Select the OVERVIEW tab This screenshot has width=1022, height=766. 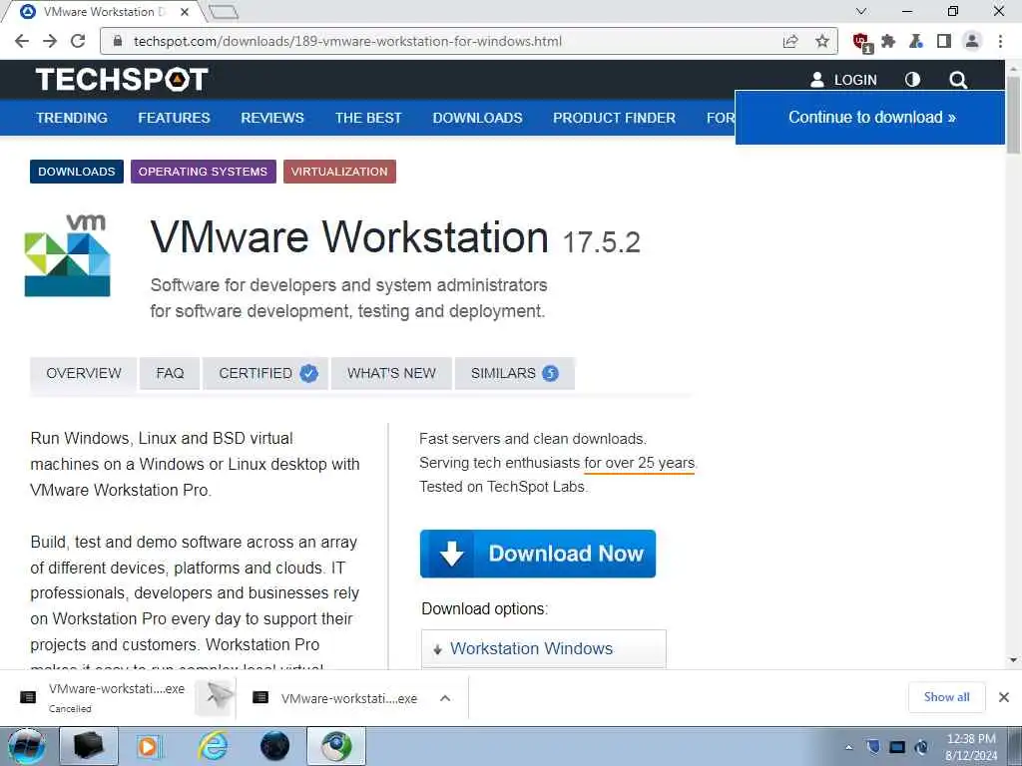click(84, 373)
